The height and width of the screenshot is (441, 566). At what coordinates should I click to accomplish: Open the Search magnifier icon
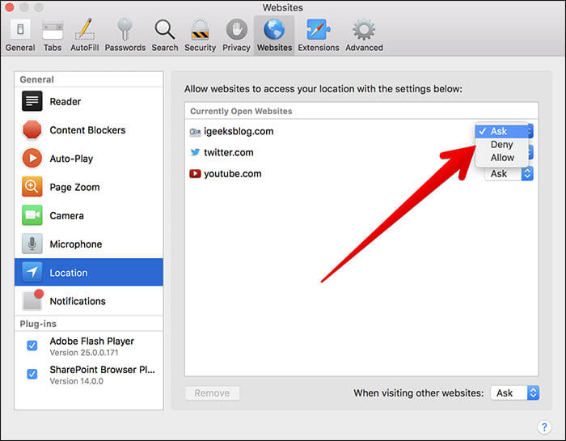click(x=165, y=29)
